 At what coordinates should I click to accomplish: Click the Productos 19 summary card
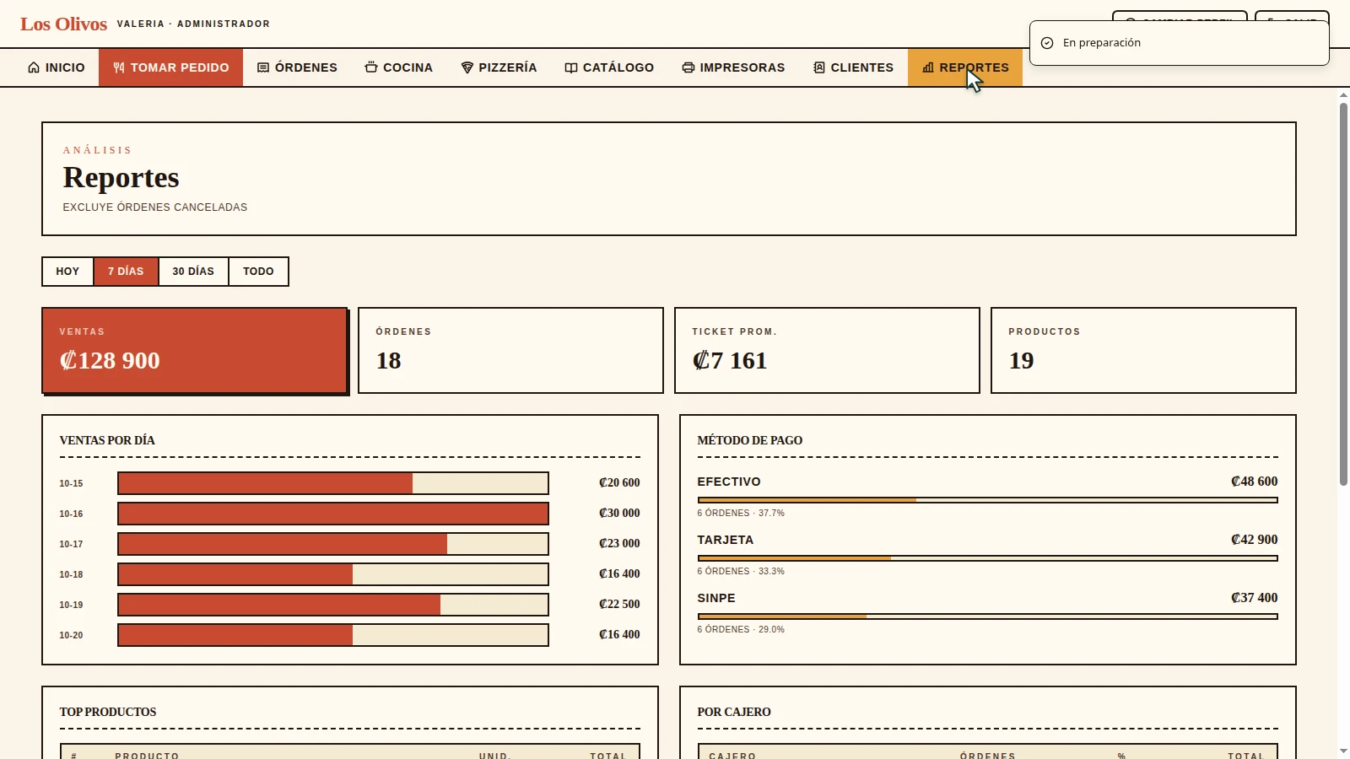(1143, 350)
